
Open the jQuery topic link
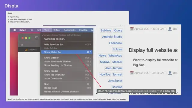[118, 30]
